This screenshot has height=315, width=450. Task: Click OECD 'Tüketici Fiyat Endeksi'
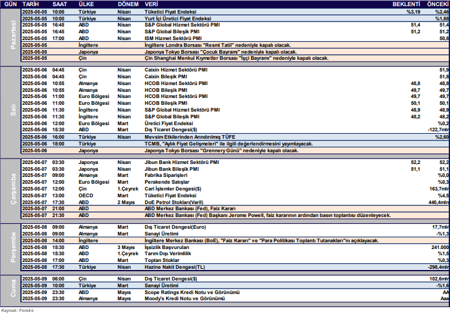(170, 196)
